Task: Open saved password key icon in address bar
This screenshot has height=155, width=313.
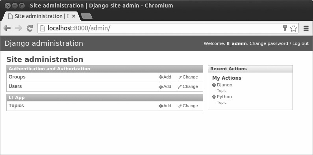Action: (x=285, y=28)
